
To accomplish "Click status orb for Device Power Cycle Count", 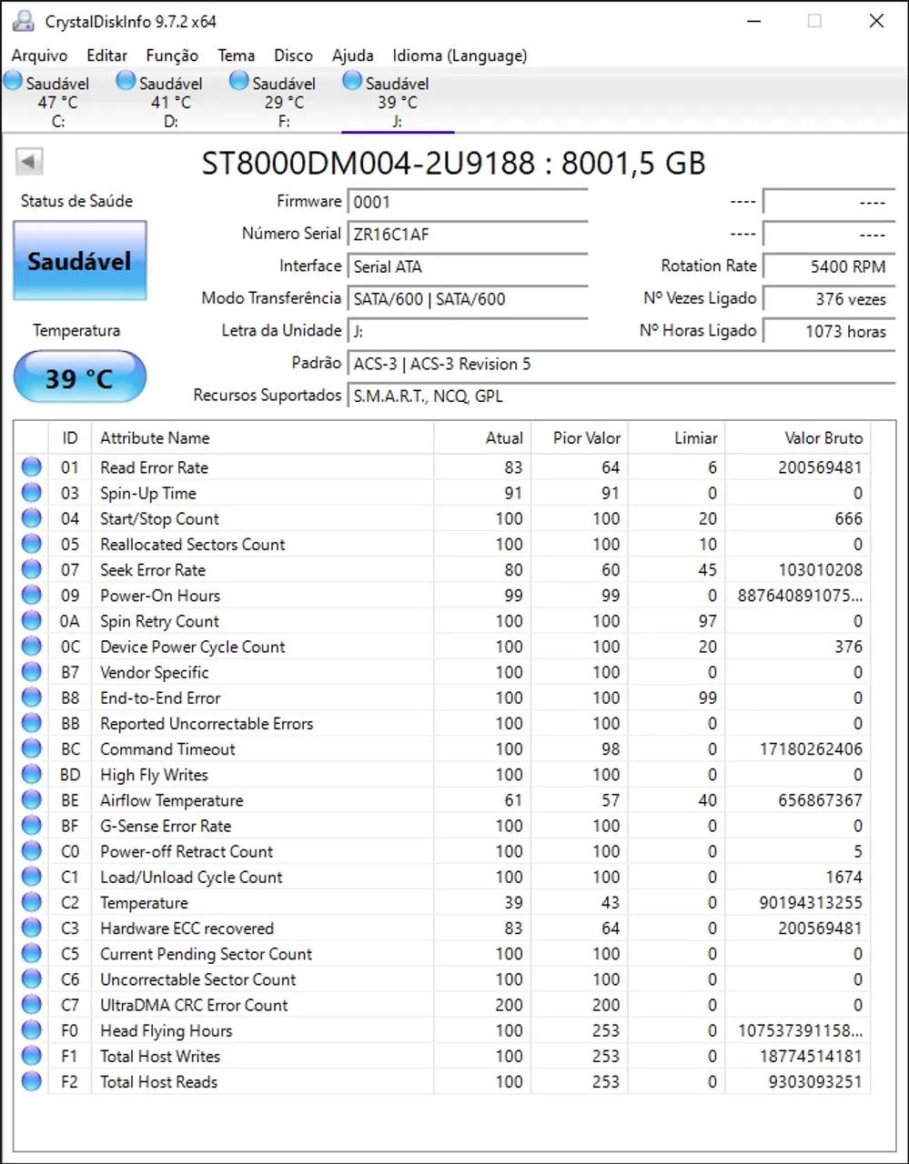I will tap(32, 647).
